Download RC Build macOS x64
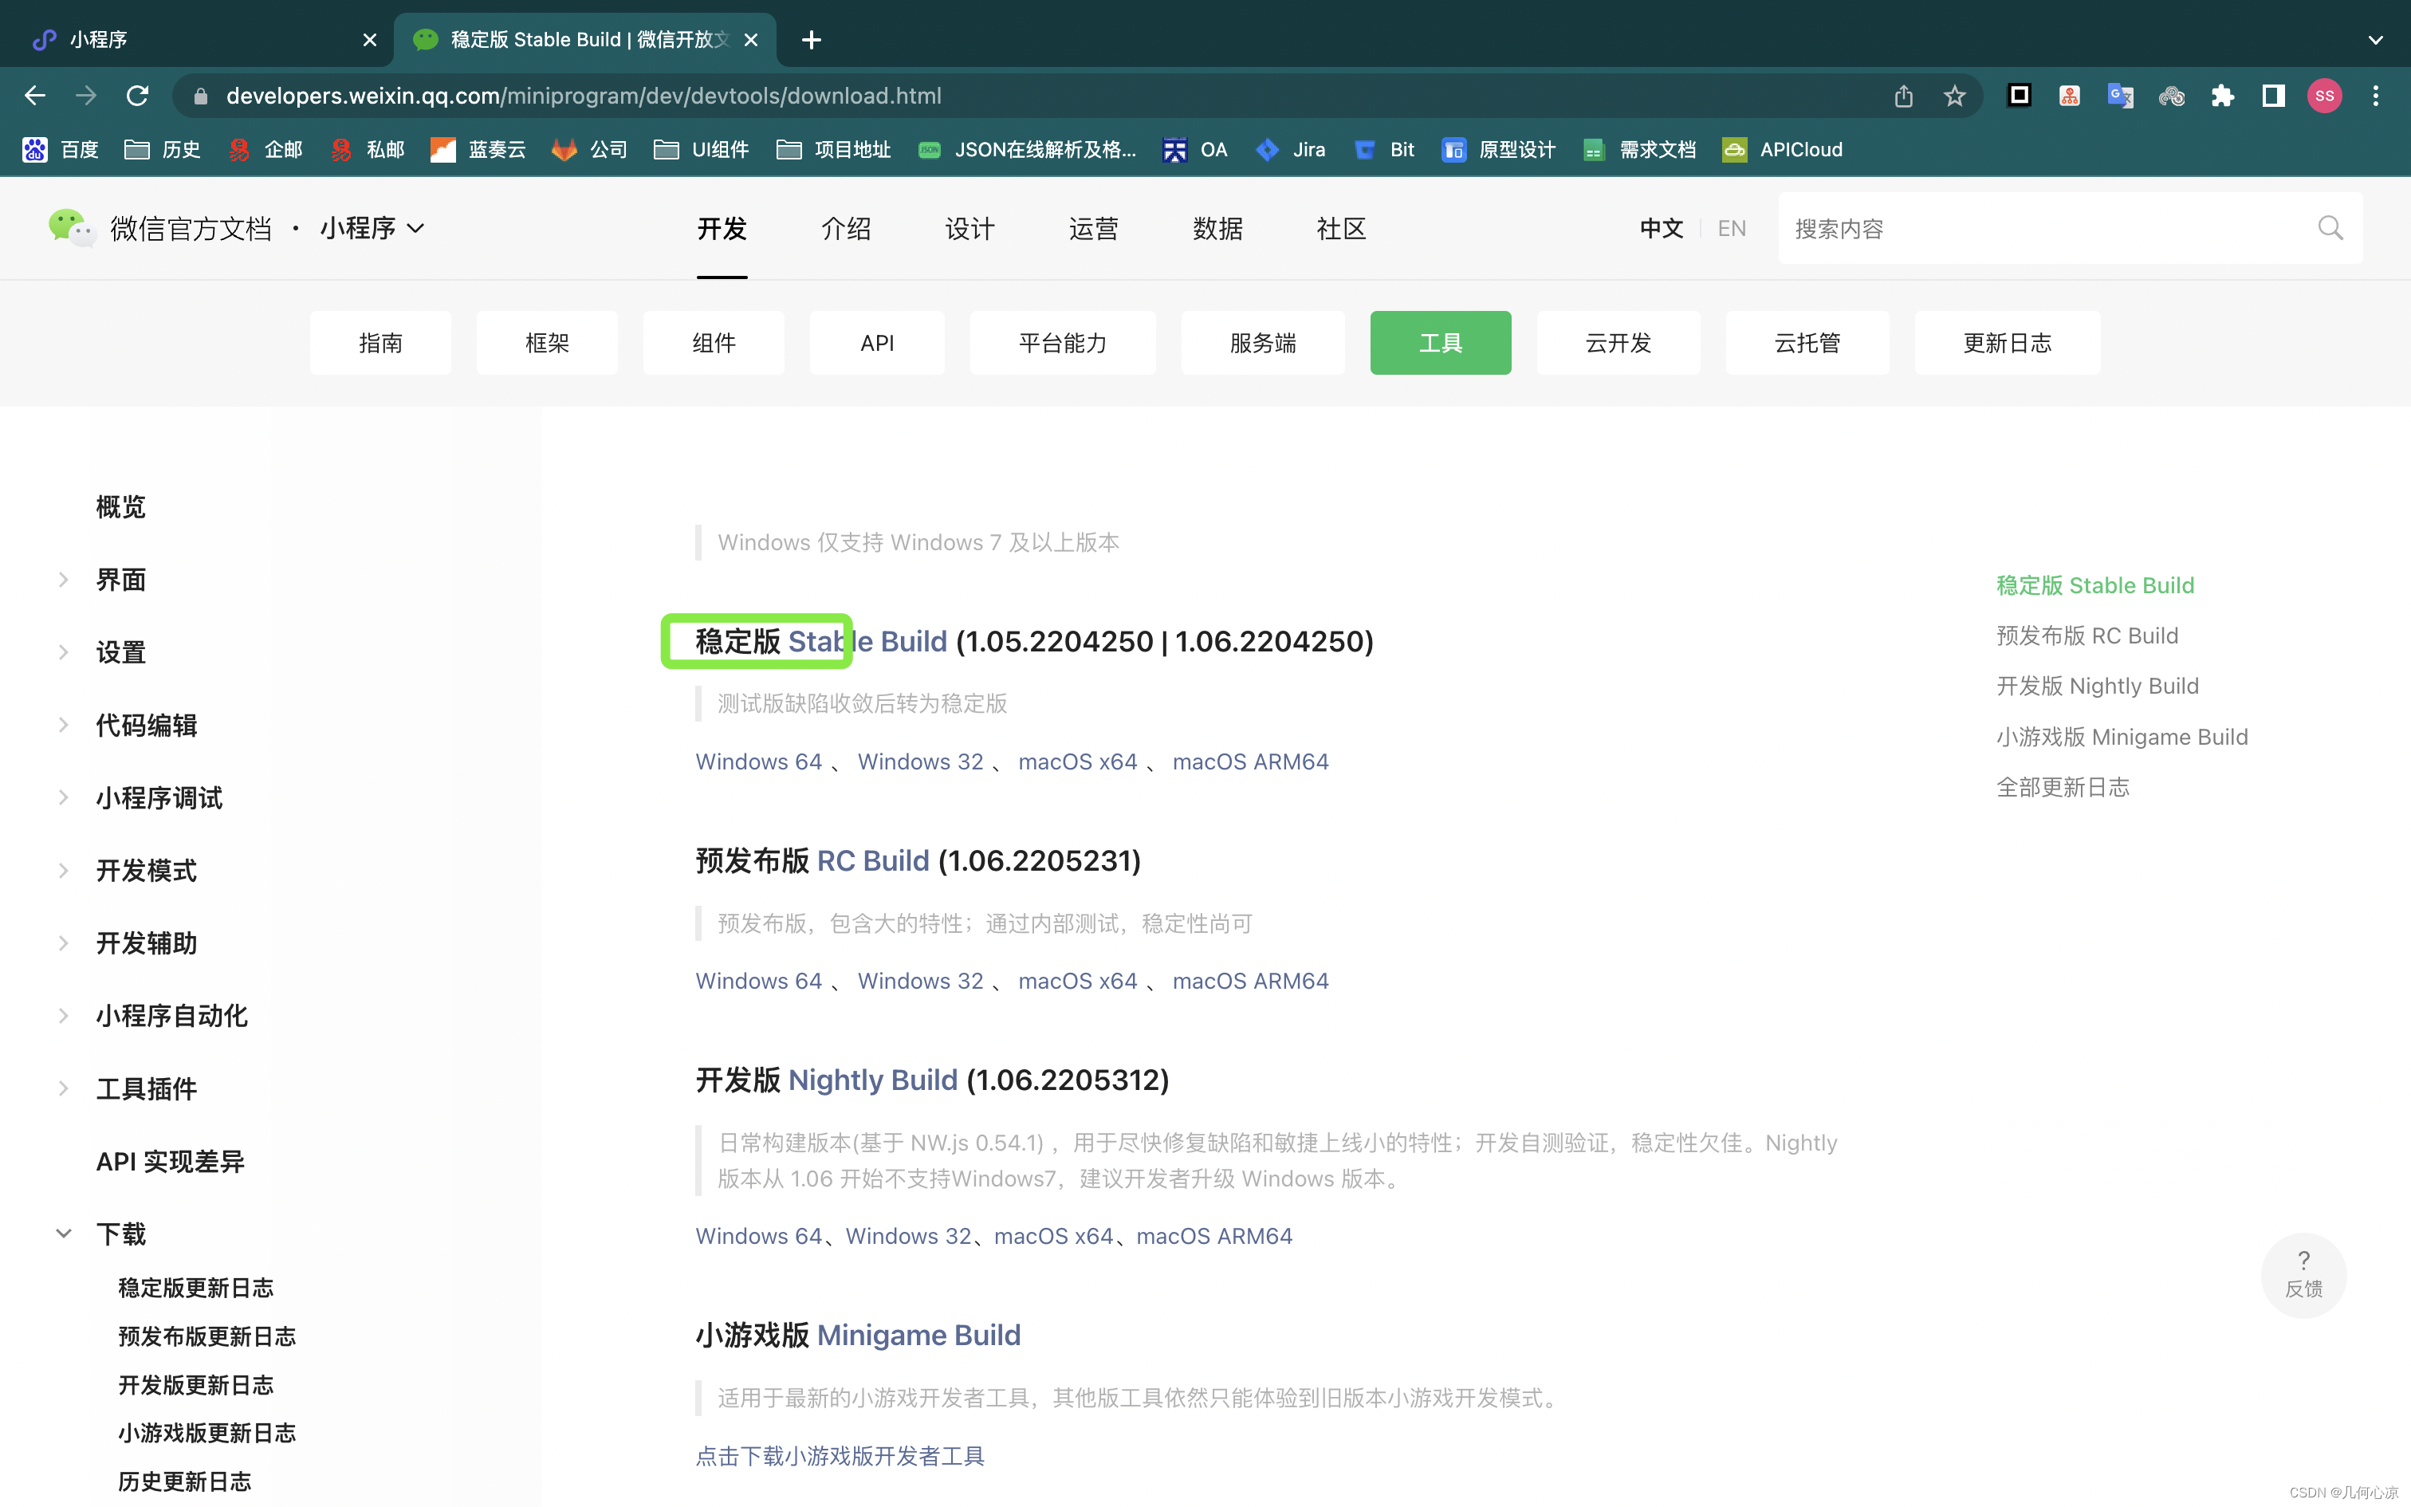Screen dimensions: 2411x1507 coord(1077,981)
